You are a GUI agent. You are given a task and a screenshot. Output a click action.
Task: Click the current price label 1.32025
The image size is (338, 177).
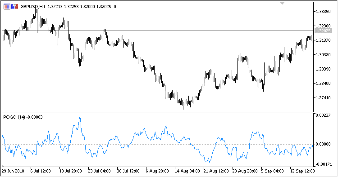click(x=323, y=31)
